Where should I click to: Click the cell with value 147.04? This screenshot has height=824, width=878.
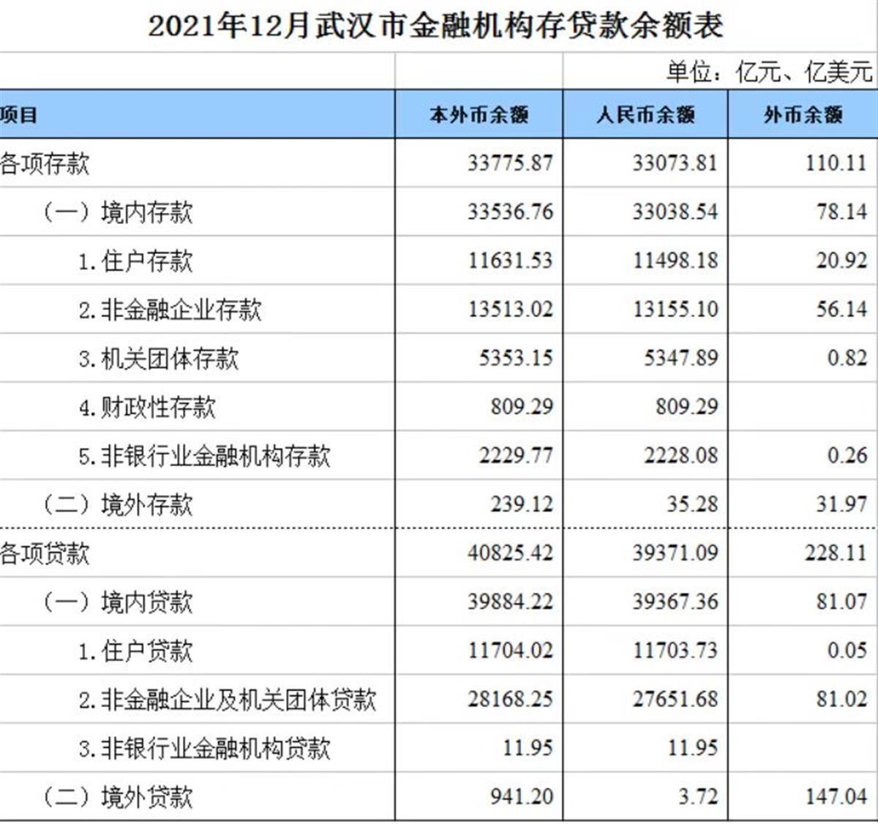pos(836,796)
